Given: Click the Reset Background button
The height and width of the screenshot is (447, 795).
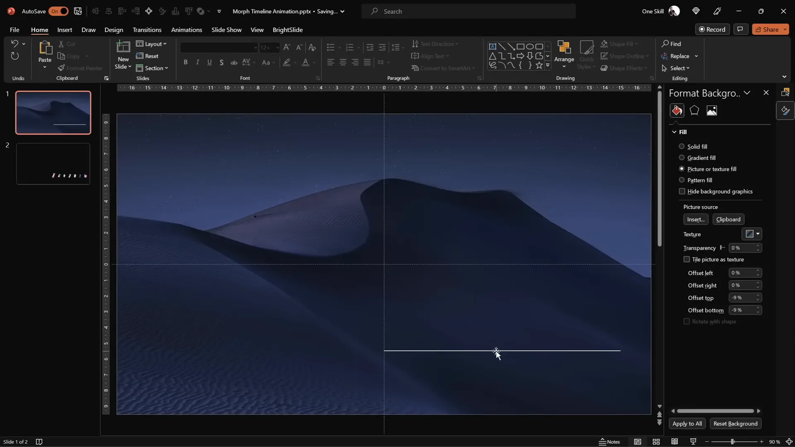Looking at the screenshot, I should [736, 423].
